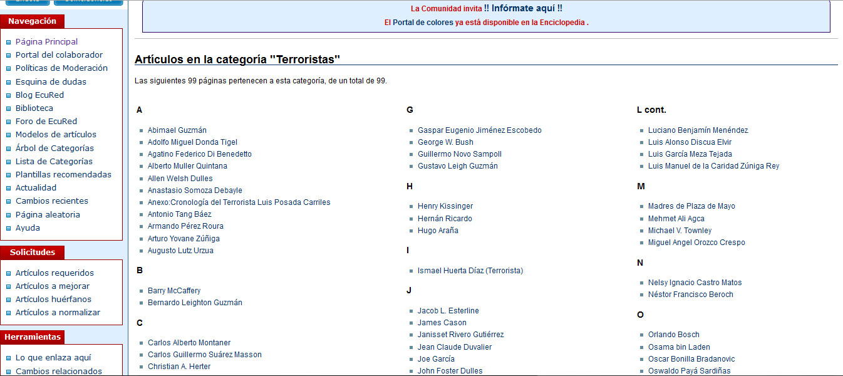Open Página Principal in navigation
The width and height of the screenshot is (843, 376).
(x=46, y=41)
